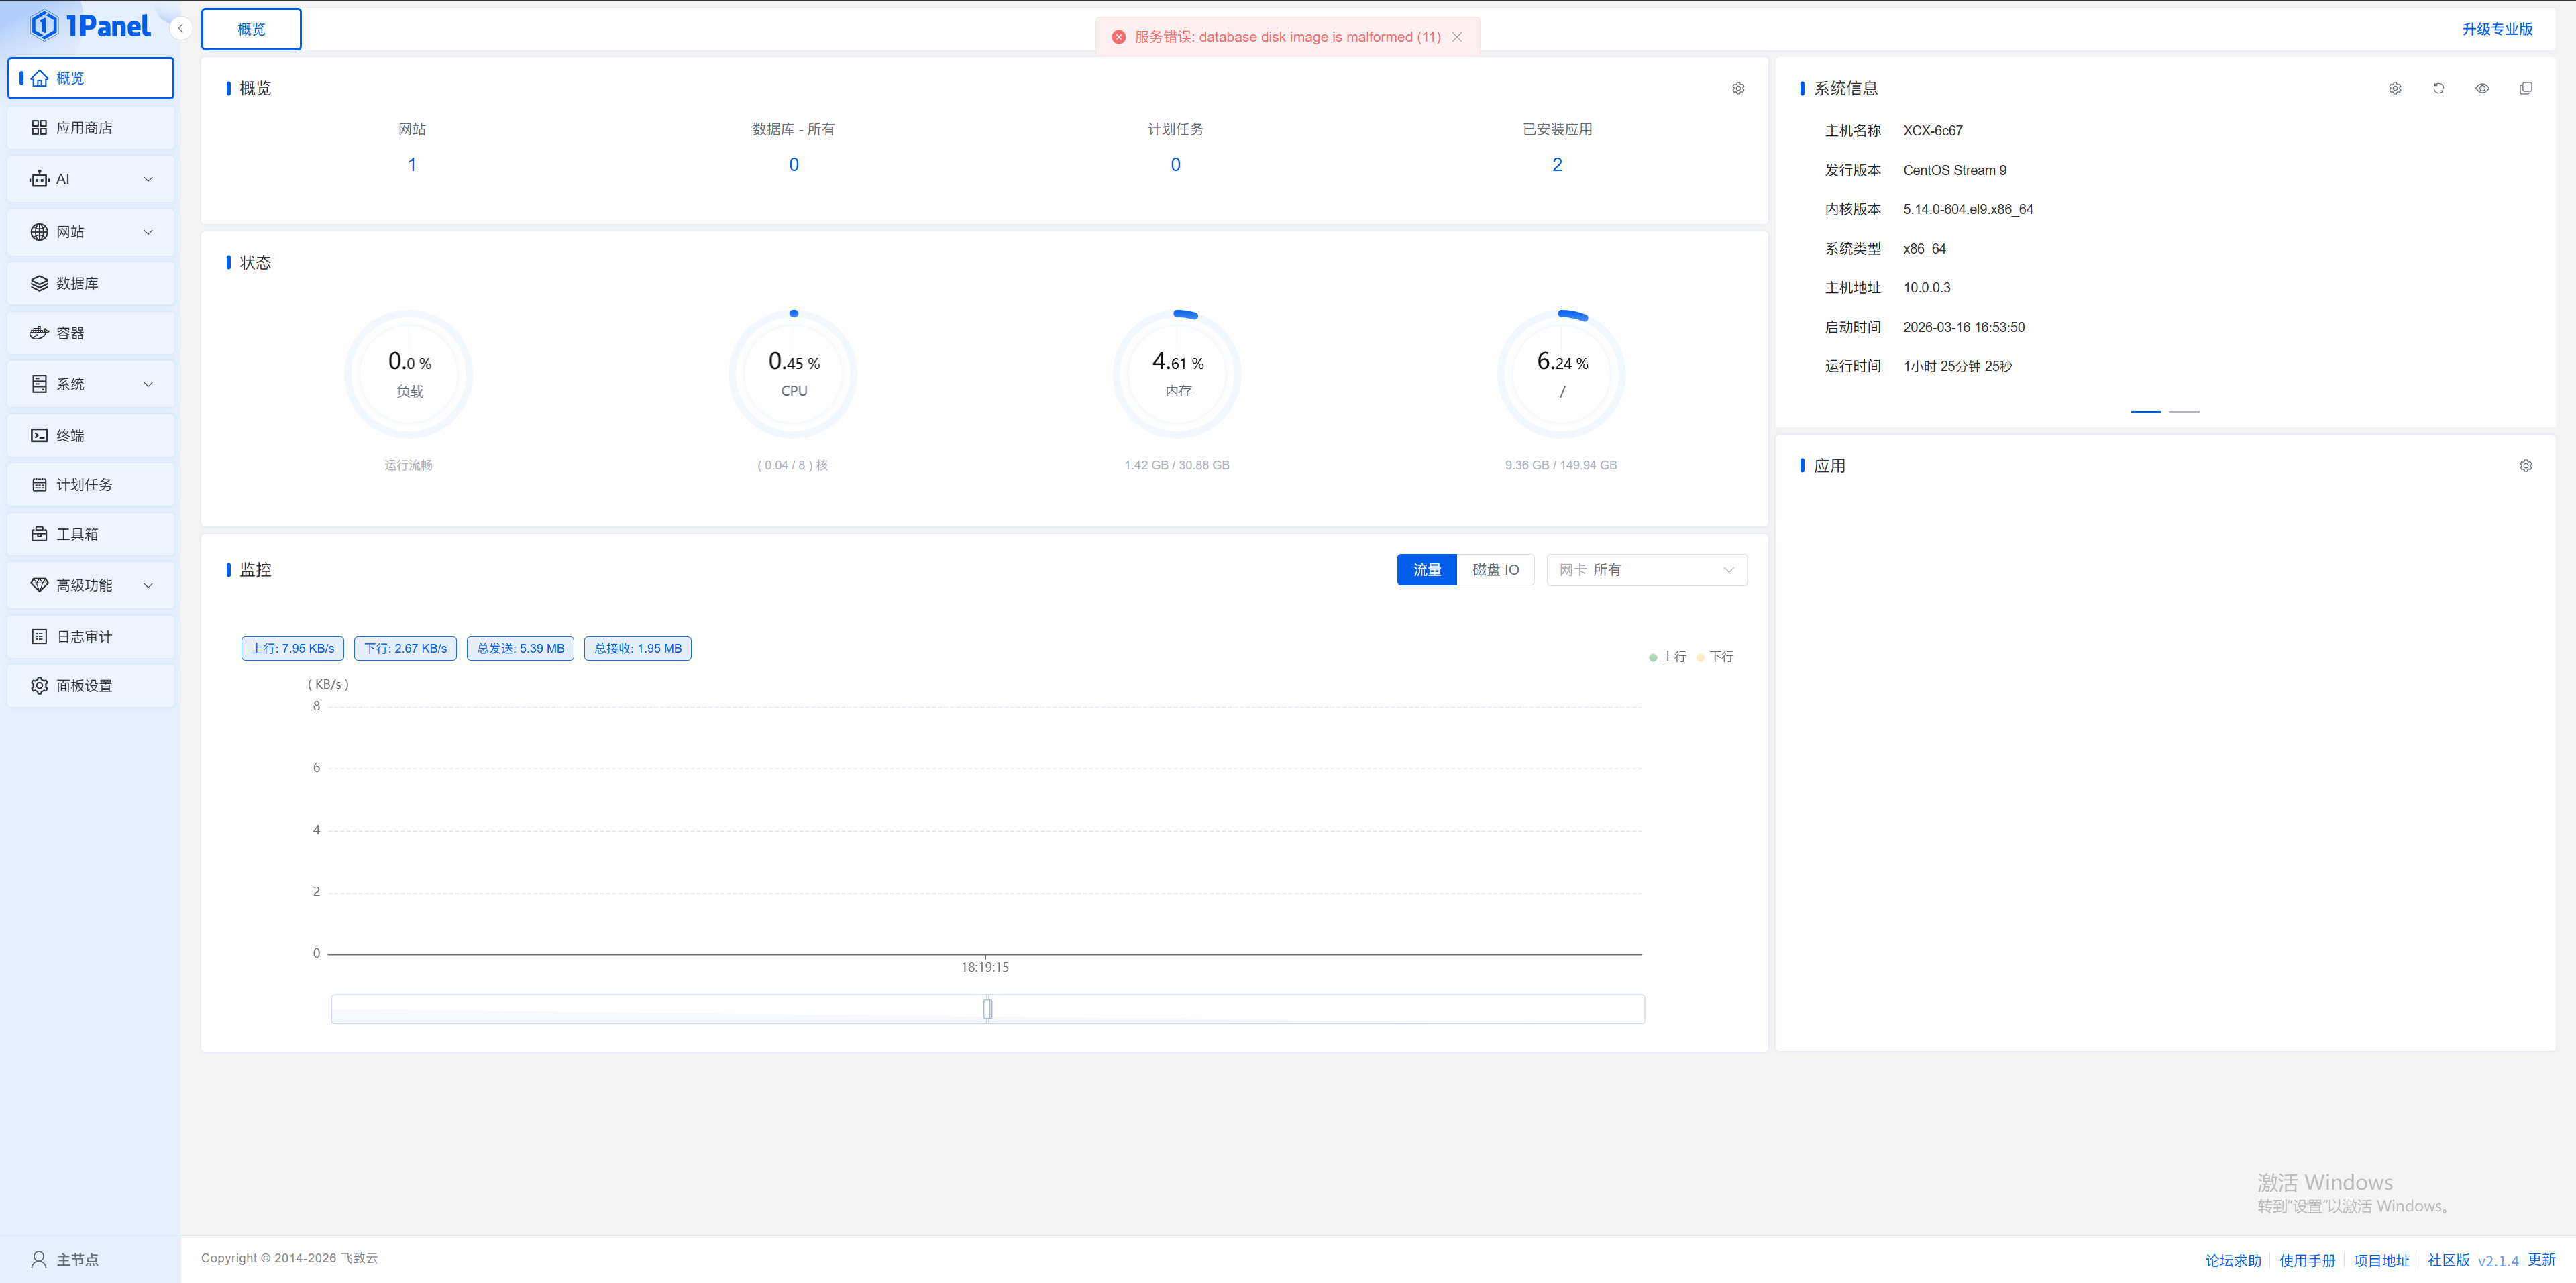
Task: Open the 概览 panel settings gear
Action: [1738, 88]
